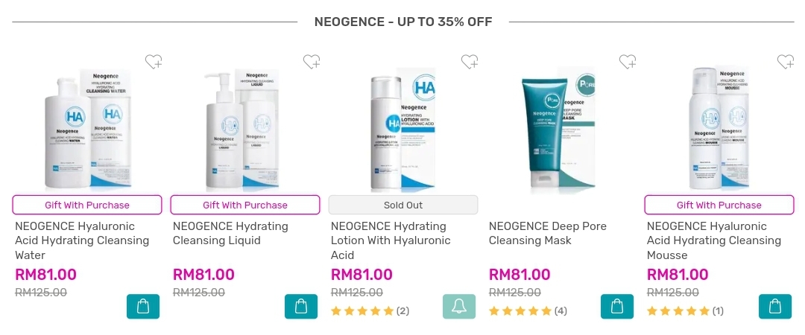The height and width of the screenshot is (335, 805).
Task: Wishlist the Hydrating Lotion With Hyaluronic Acid
Action: pyautogui.click(x=470, y=62)
